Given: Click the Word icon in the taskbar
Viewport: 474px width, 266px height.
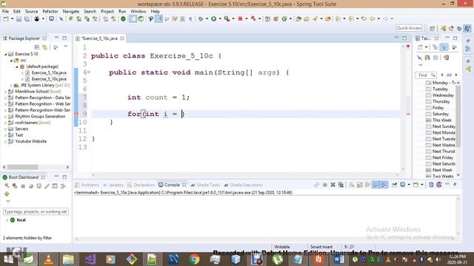Looking at the screenshot, I should [339, 259].
